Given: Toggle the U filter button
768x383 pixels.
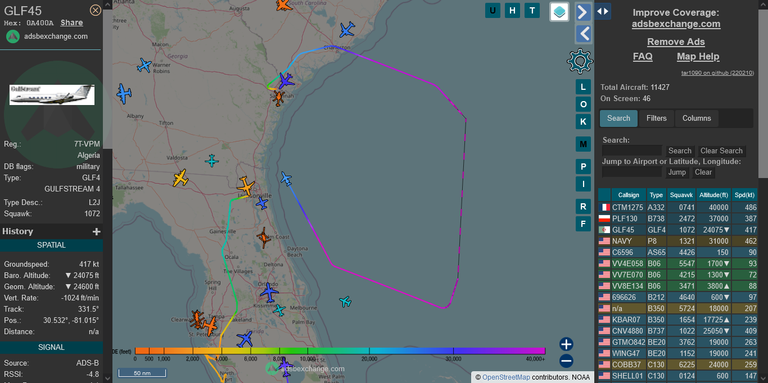Looking at the screenshot, I should tap(493, 10).
